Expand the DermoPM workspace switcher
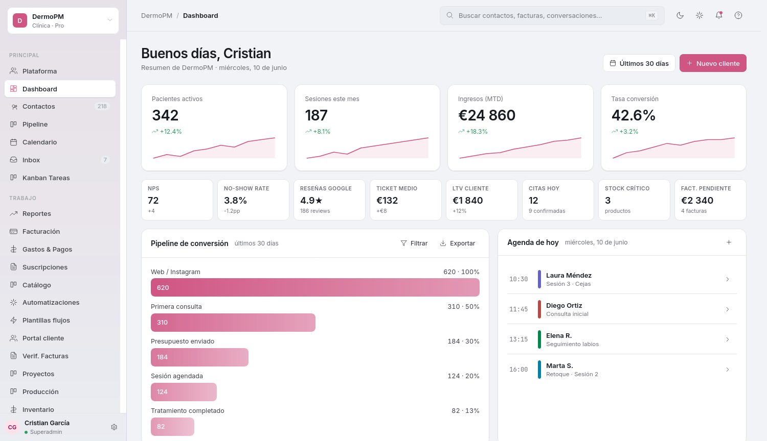 63,20
